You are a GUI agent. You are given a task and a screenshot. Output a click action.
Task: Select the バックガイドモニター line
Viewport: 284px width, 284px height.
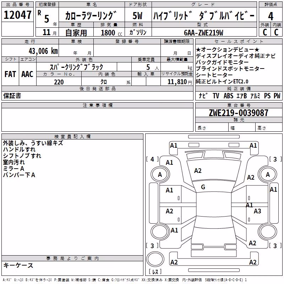pyautogui.click(x=222, y=62)
